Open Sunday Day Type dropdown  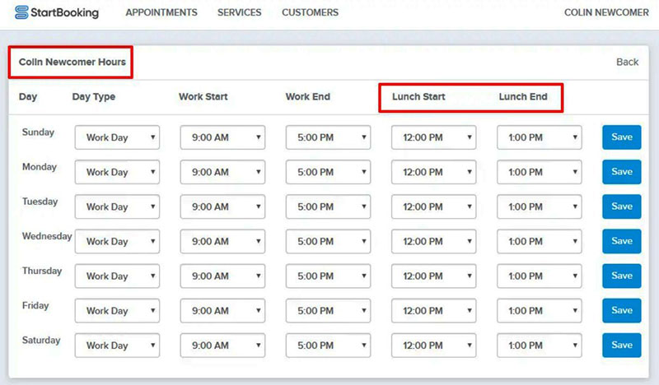tap(117, 137)
